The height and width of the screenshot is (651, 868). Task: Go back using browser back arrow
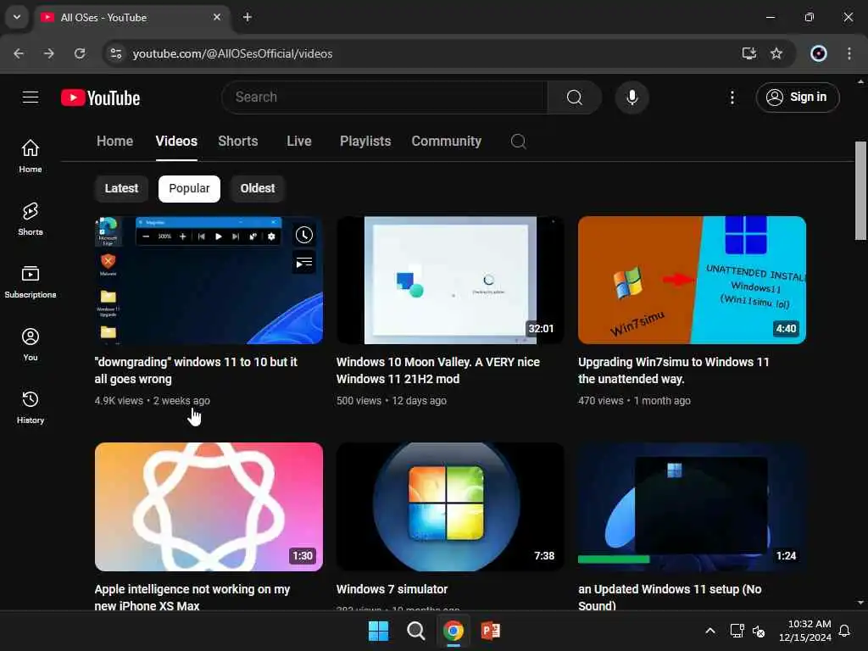tap(19, 53)
